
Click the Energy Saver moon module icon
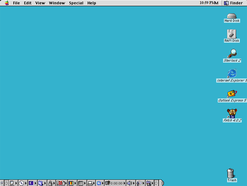(x=31, y=183)
